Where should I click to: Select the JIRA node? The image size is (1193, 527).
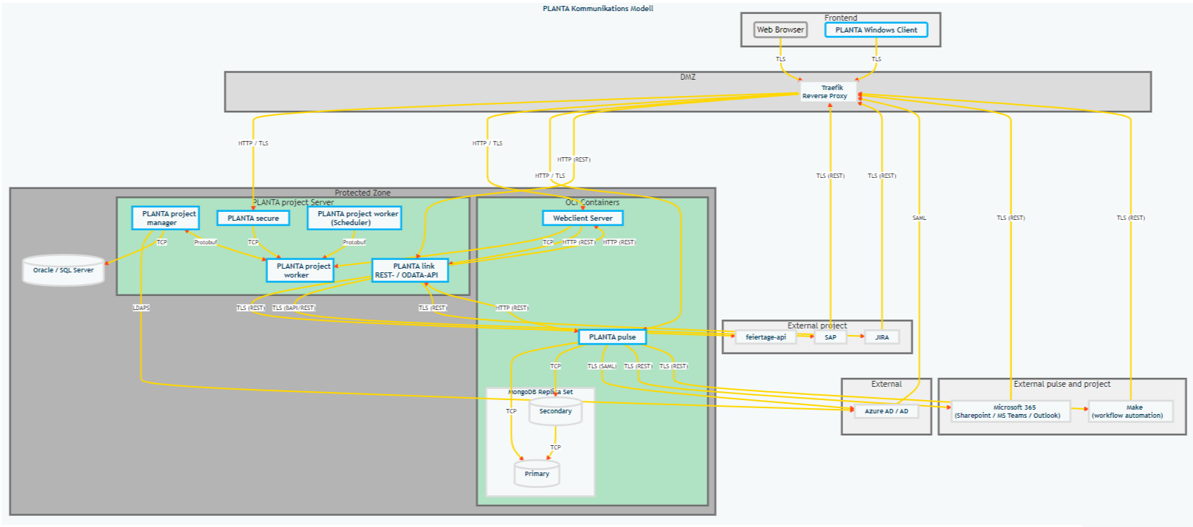[882, 337]
